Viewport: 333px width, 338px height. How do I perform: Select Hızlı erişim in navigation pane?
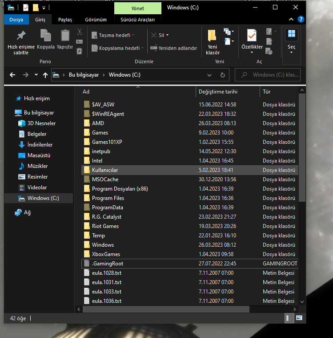[x=36, y=98]
